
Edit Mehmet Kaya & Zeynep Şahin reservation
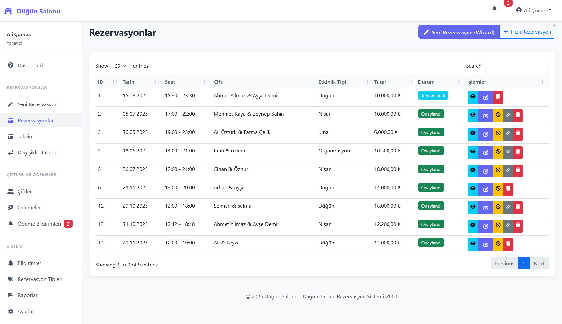tap(485, 116)
